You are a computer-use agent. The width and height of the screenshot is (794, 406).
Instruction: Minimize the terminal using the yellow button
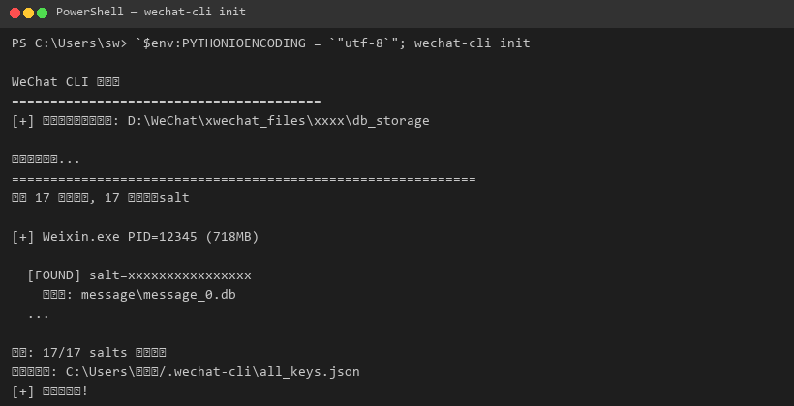[29, 13]
